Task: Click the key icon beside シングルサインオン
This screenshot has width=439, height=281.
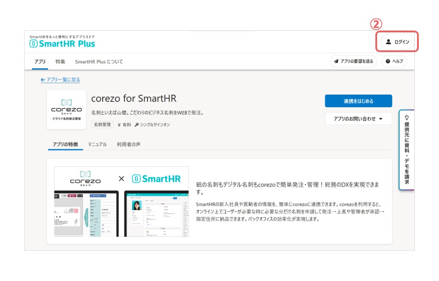Action: pyautogui.click(x=137, y=125)
